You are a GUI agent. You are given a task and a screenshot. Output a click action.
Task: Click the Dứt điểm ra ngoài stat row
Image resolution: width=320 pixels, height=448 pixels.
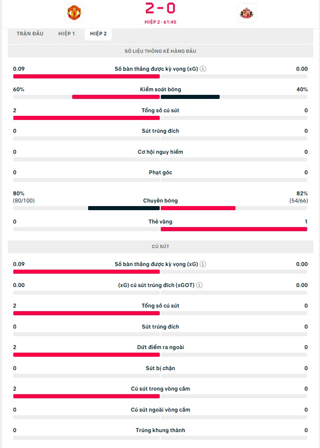[x=160, y=348]
